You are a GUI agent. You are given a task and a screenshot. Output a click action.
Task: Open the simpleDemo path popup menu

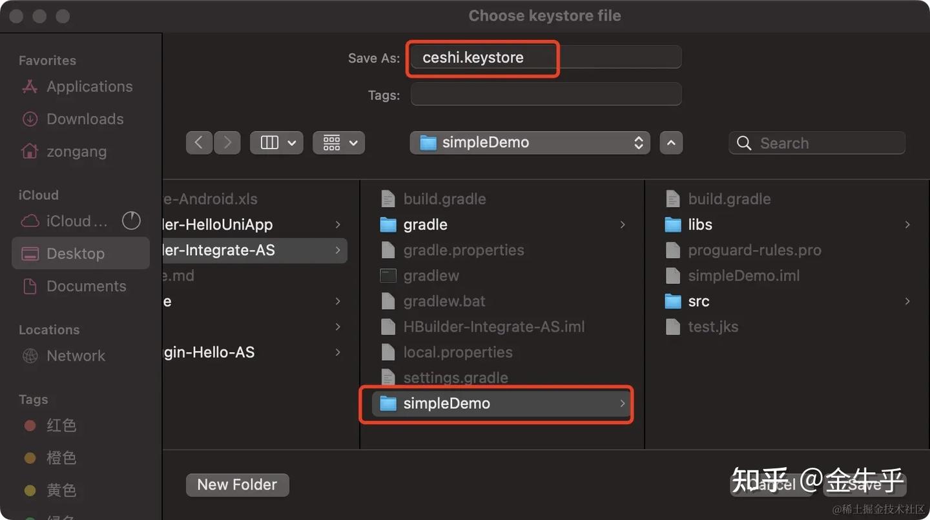point(530,143)
